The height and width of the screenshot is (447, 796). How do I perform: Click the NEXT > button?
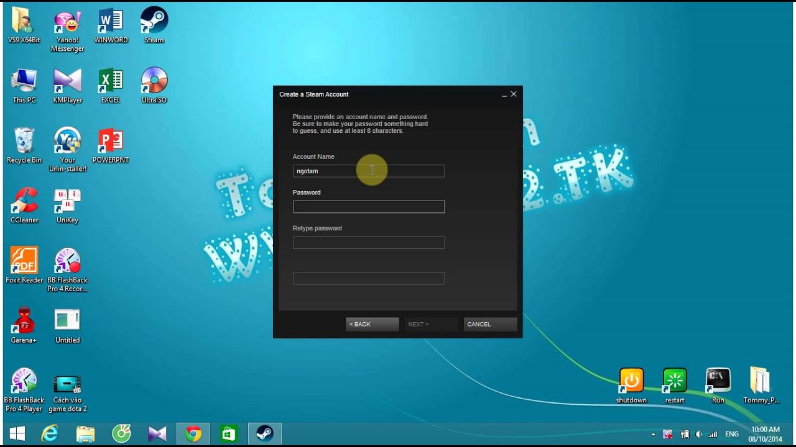click(x=431, y=324)
